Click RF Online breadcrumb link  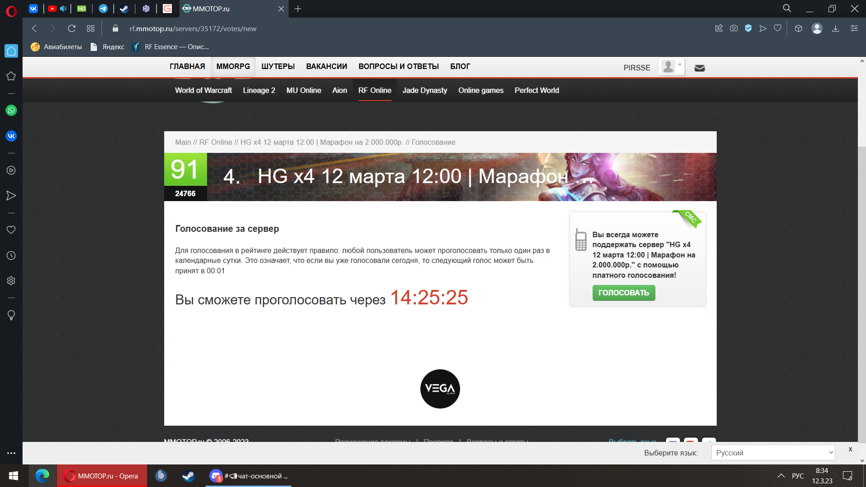(216, 142)
